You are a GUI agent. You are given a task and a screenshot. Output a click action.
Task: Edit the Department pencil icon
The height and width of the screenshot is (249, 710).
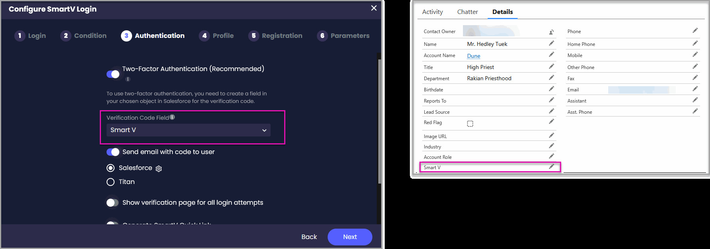click(x=552, y=77)
